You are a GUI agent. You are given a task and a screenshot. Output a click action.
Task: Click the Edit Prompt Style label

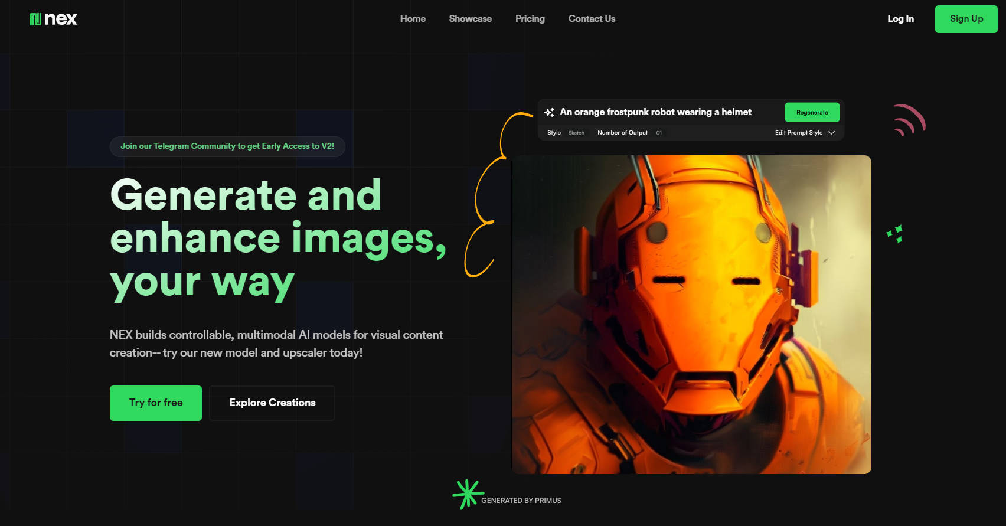[x=798, y=133]
